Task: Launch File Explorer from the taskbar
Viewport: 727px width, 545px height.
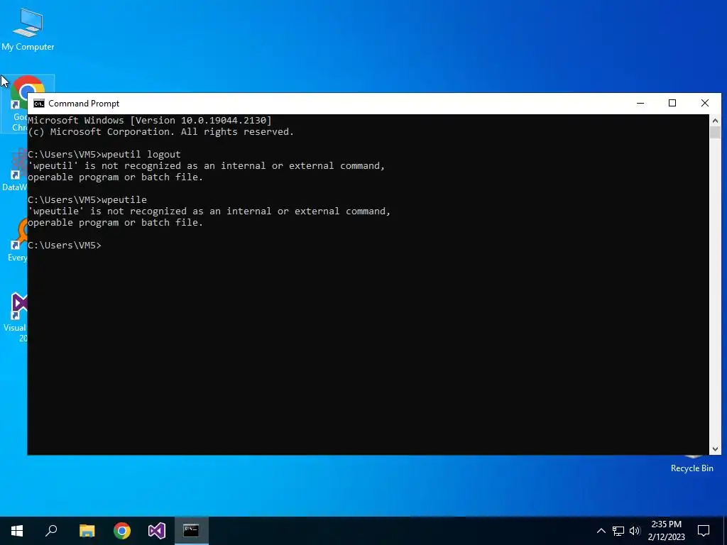Action: [x=87, y=531]
